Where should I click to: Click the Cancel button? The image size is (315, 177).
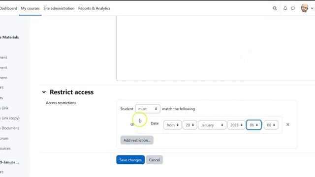[x=154, y=160]
